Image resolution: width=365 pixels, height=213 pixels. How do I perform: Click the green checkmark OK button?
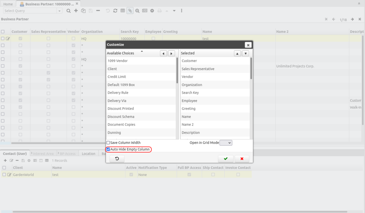coord(225,159)
